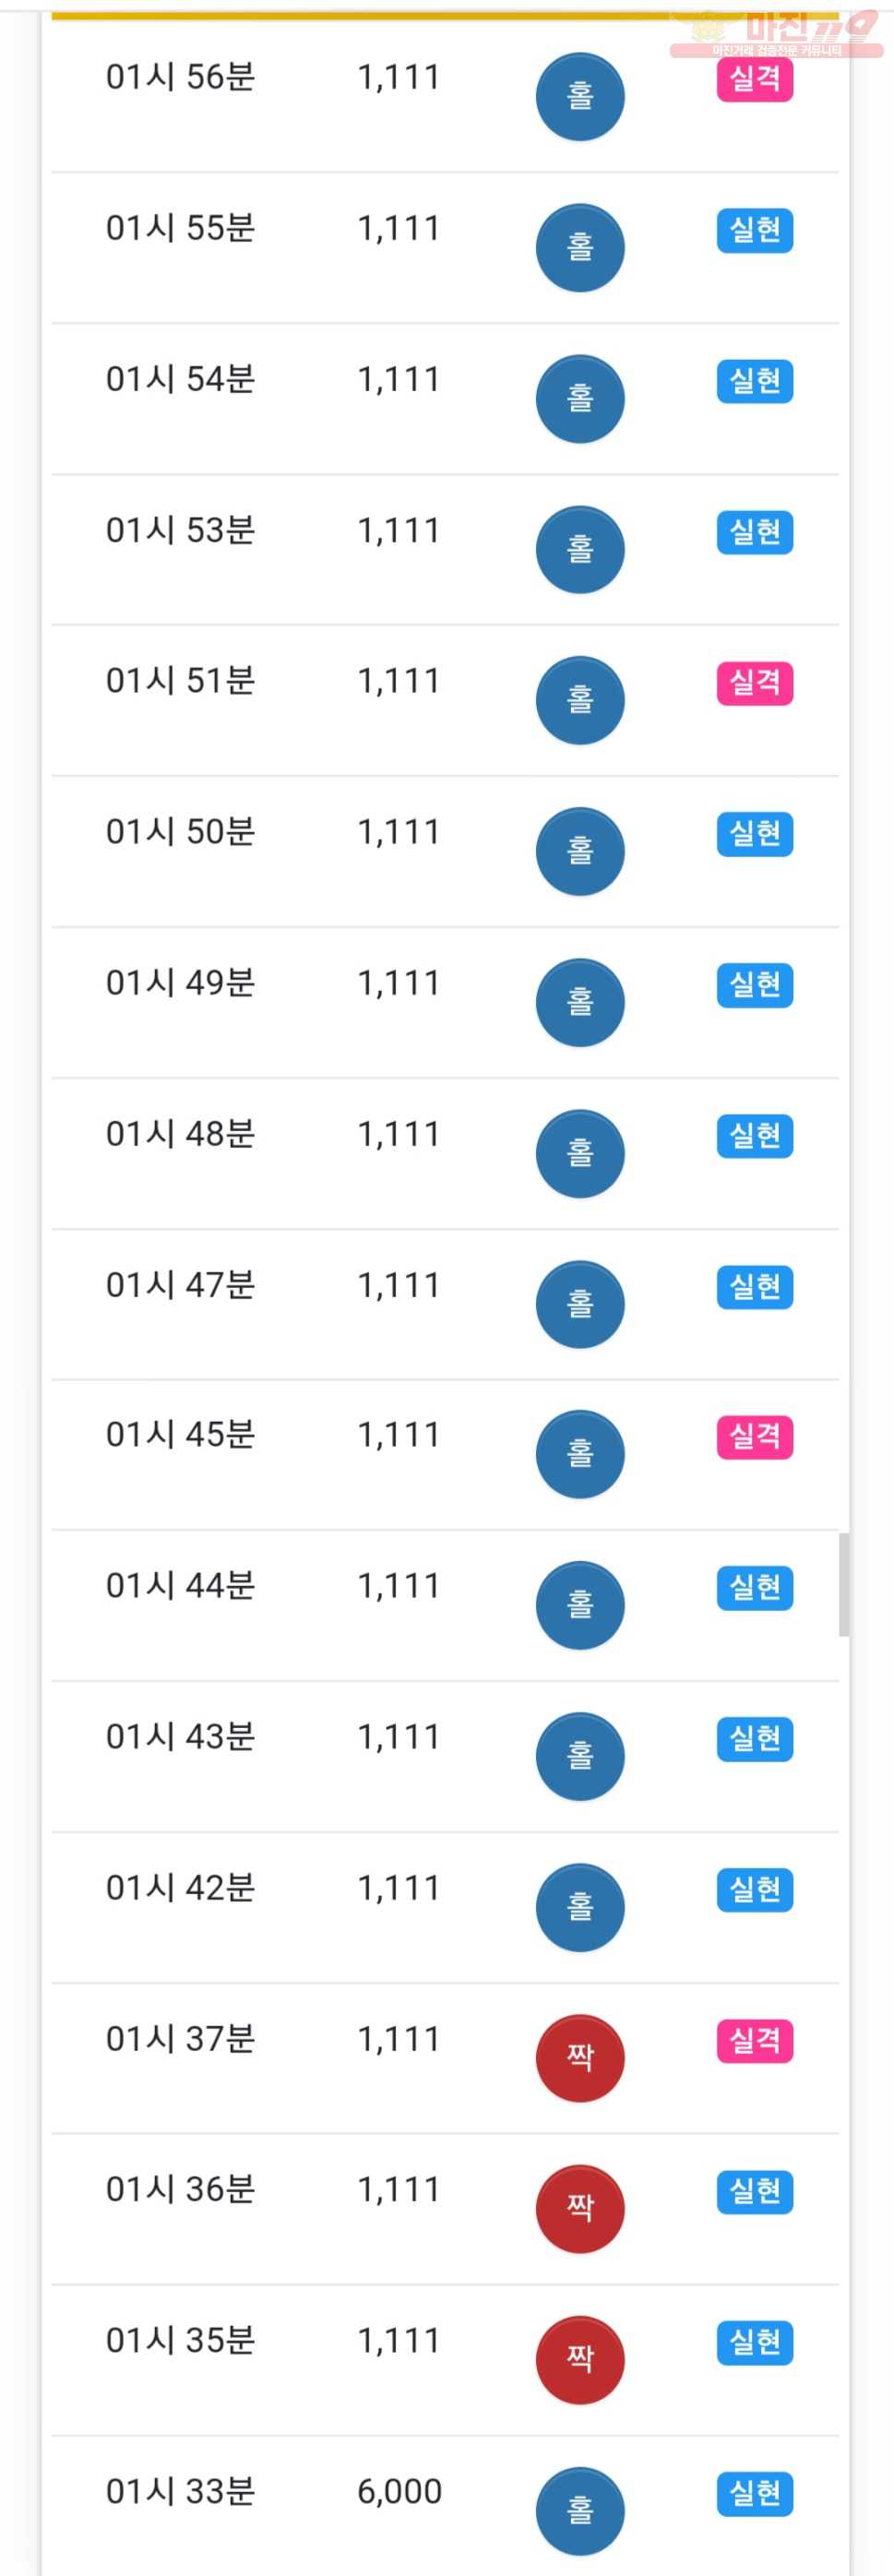This screenshot has height=2576, width=894.
Task: Click the pink 실격 badge for 01시 37분
Action: (x=755, y=2041)
